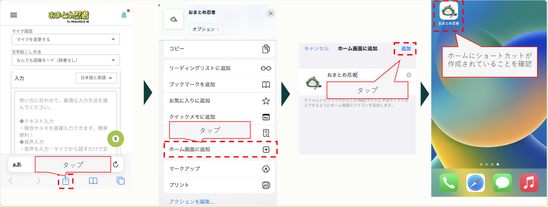Screen dimensions: 548x207
Task: Close the share sheet with X
Action: (270, 14)
